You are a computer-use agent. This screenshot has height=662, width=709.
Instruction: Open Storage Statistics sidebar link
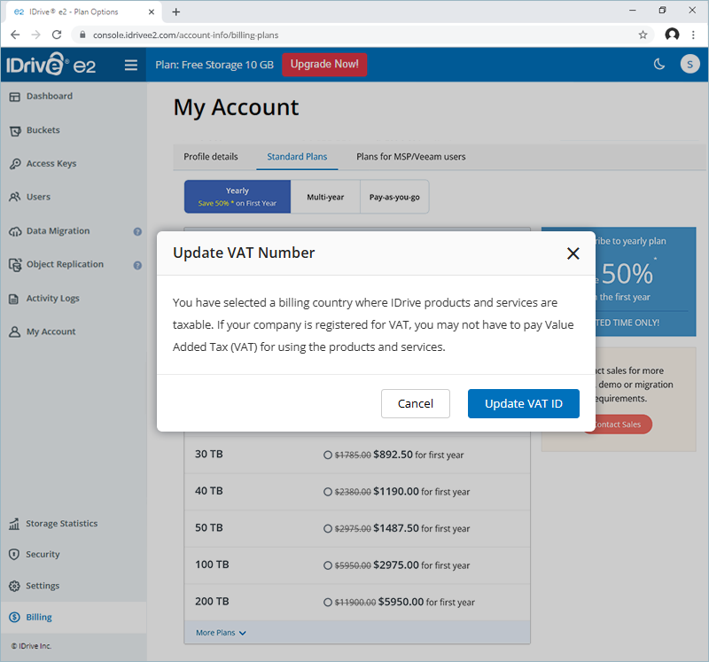click(61, 524)
